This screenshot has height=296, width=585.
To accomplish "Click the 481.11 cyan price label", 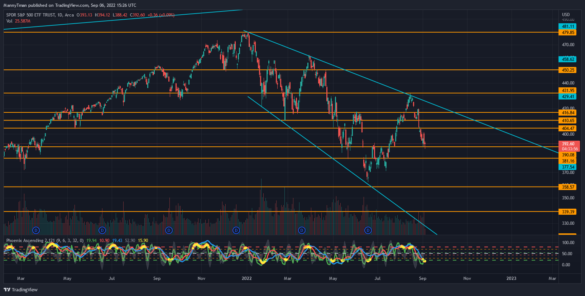I will 568,26.
